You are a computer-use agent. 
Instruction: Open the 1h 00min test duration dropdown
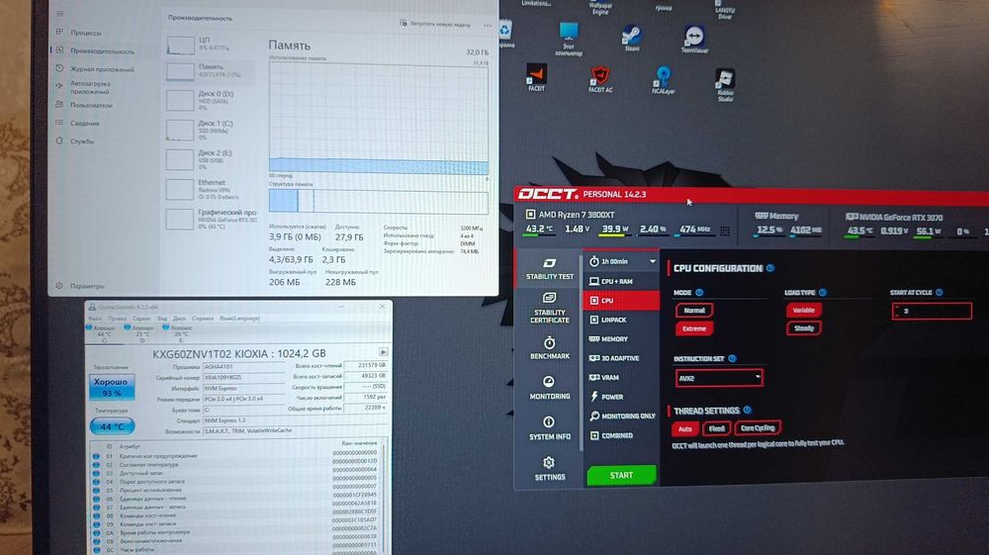[622, 261]
